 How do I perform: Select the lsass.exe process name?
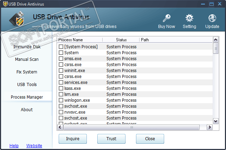72,88
